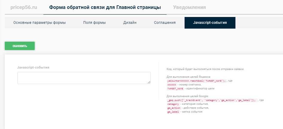The width and height of the screenshot is (283, 129).
Task: Click the TARGET_NAME code tag
Action: click(175, 88)
